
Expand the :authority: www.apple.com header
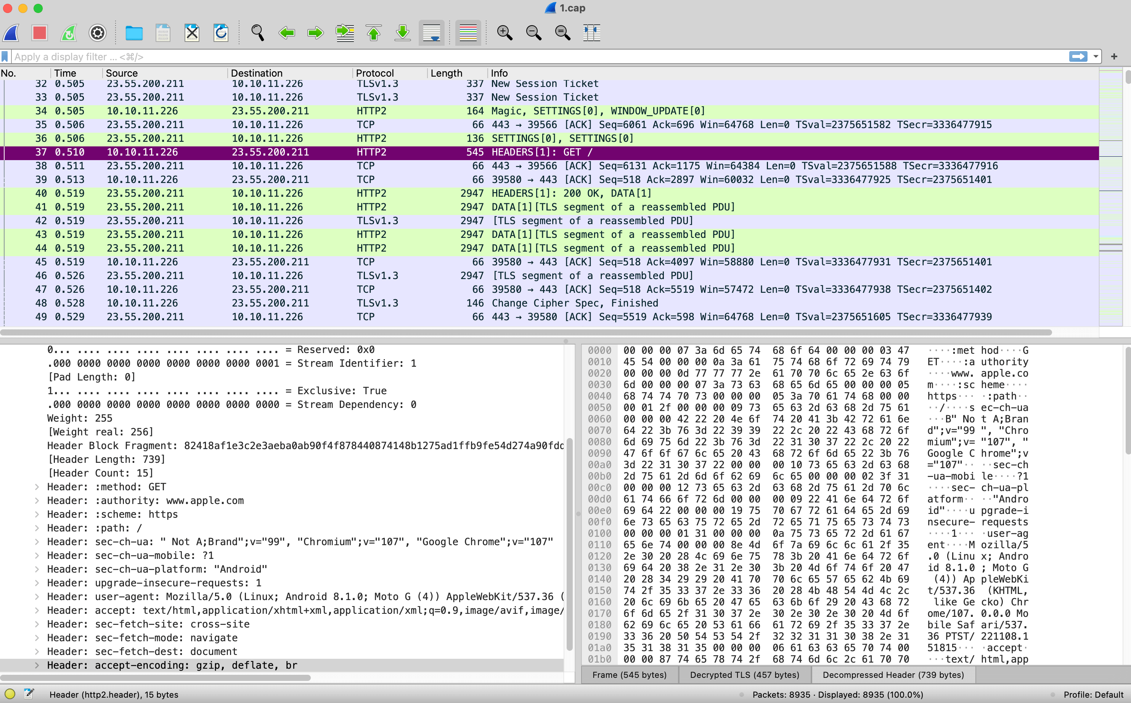[37, 501]
